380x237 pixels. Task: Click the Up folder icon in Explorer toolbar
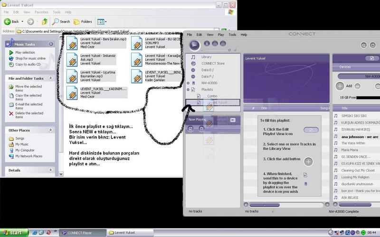click(x=45, y=21)
